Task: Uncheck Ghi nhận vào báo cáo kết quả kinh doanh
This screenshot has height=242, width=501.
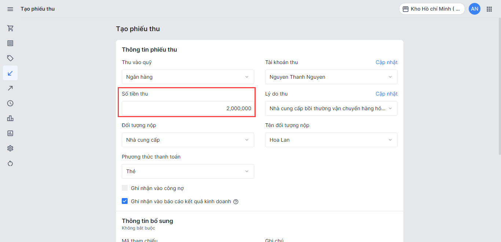Action: tap(125, 201)
